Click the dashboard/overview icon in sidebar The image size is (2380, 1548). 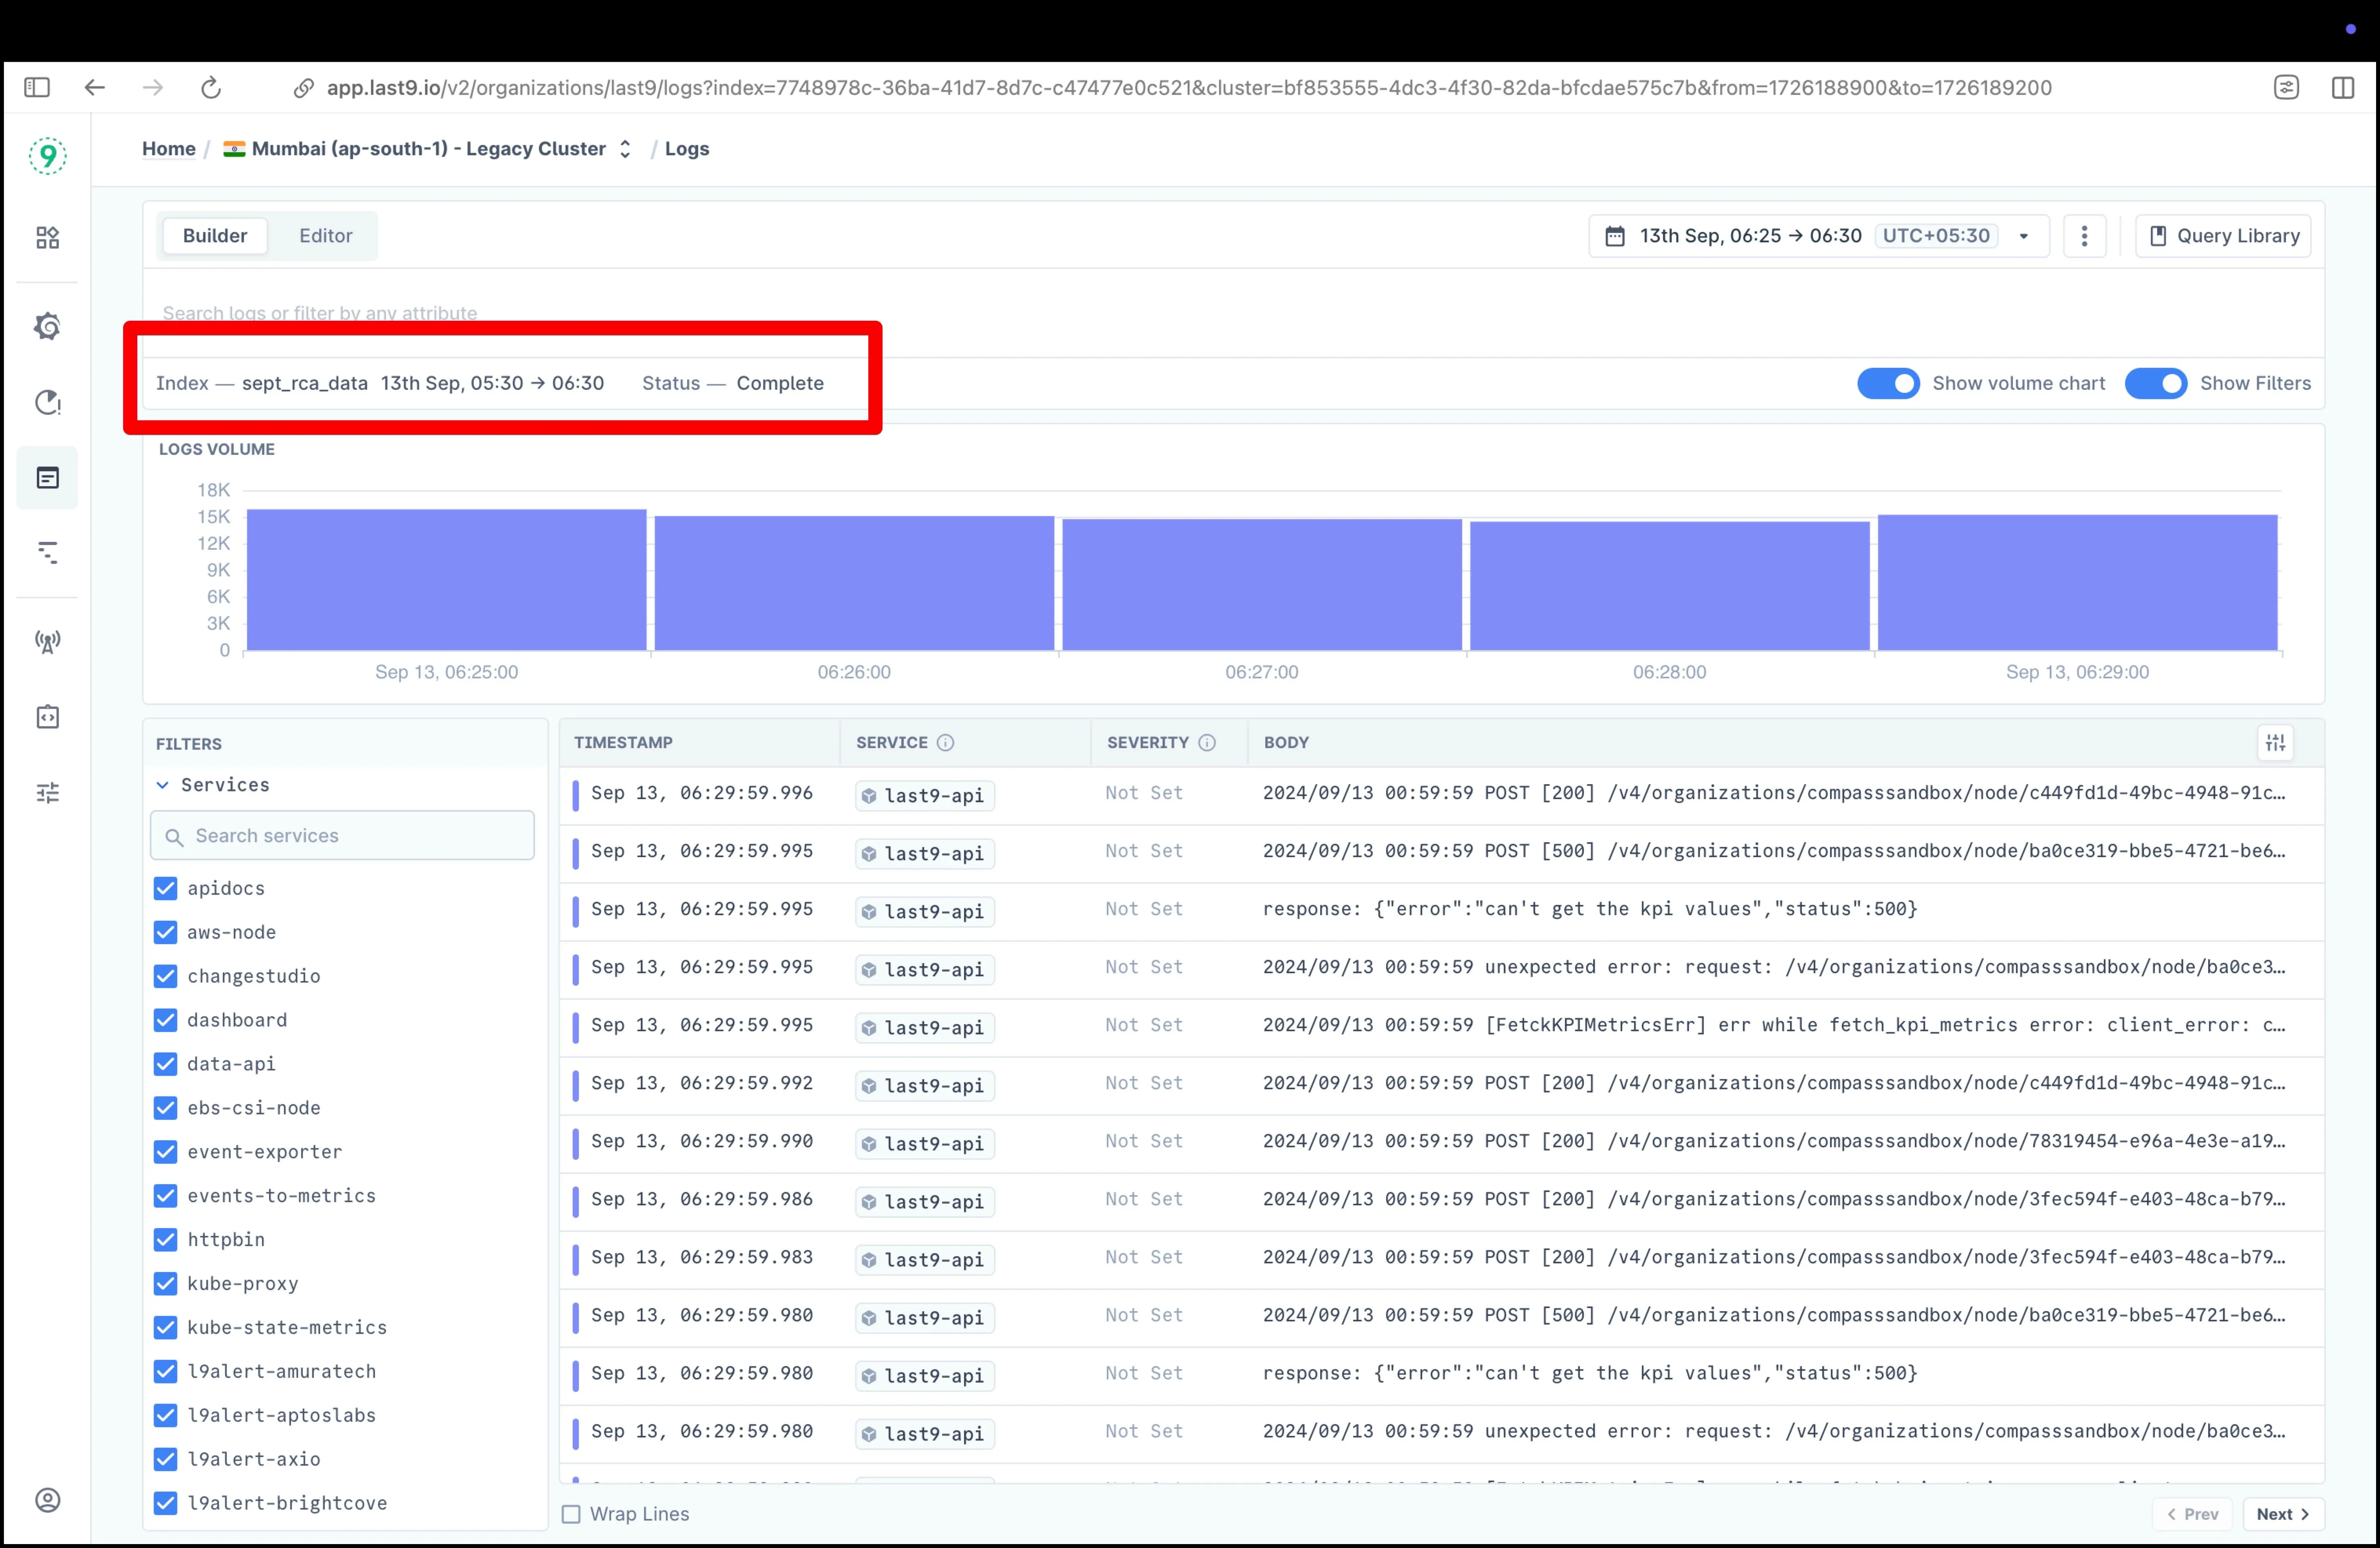click(x=47, y=238)
